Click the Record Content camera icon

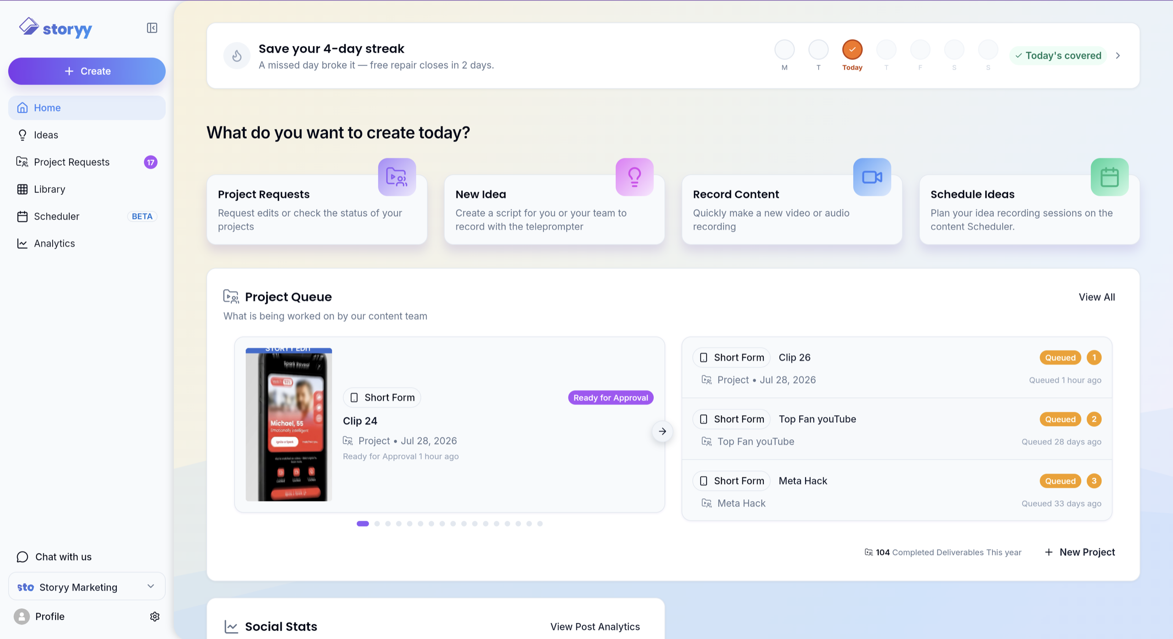872,177
